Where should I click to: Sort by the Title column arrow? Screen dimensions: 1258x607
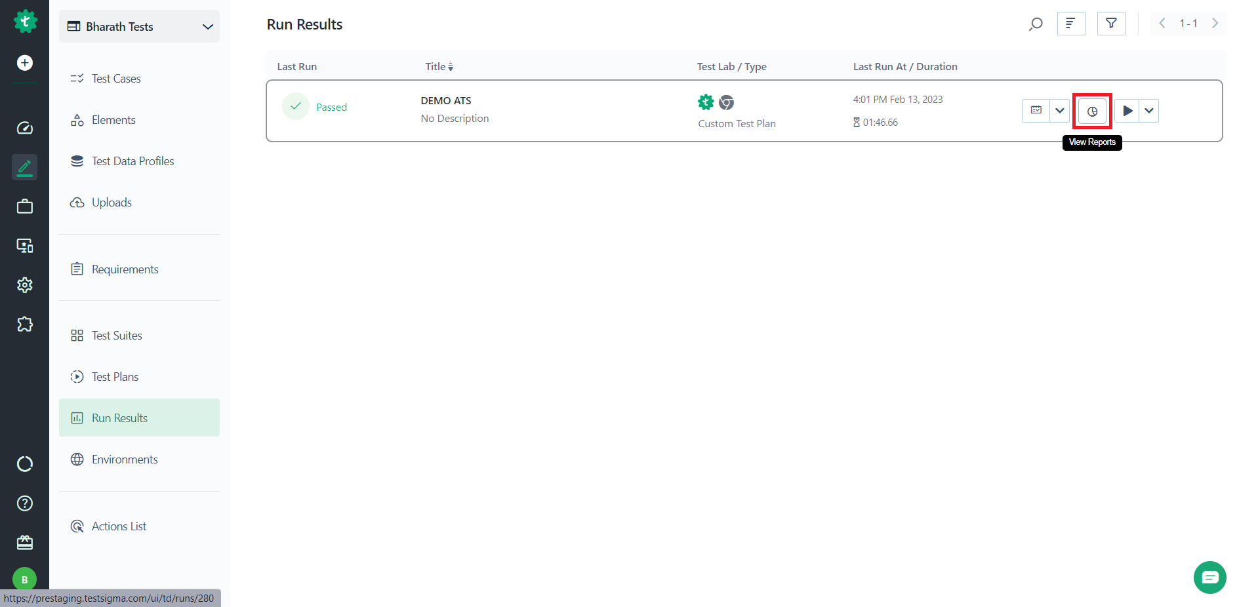(x=451, y=67)
